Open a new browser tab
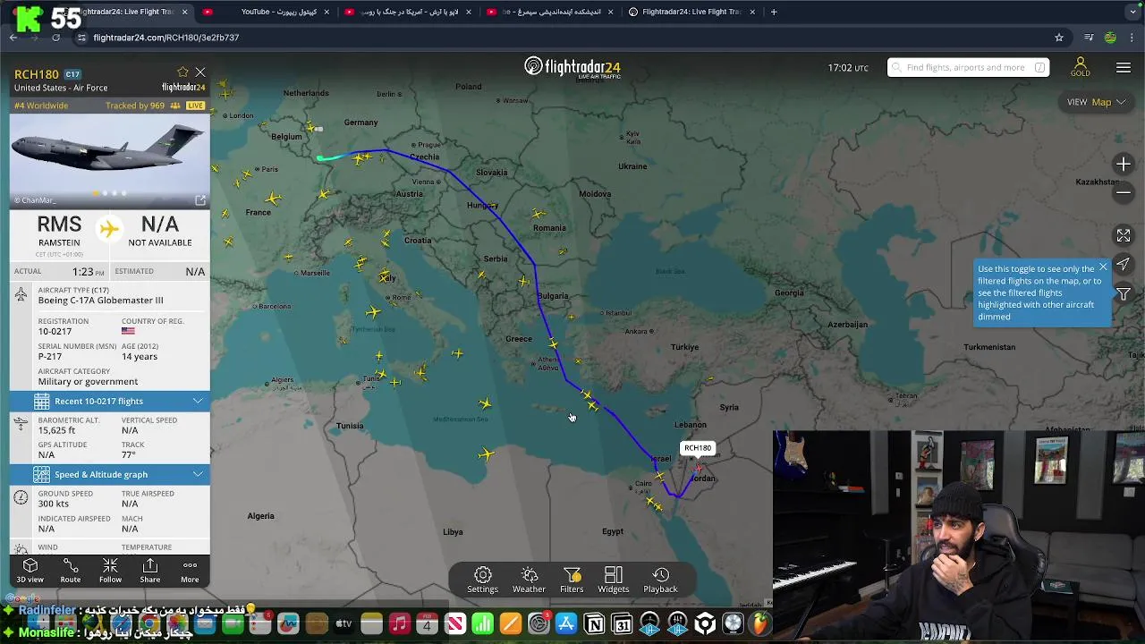Viewport: 1145px width, 644px height. pos(774,12)
